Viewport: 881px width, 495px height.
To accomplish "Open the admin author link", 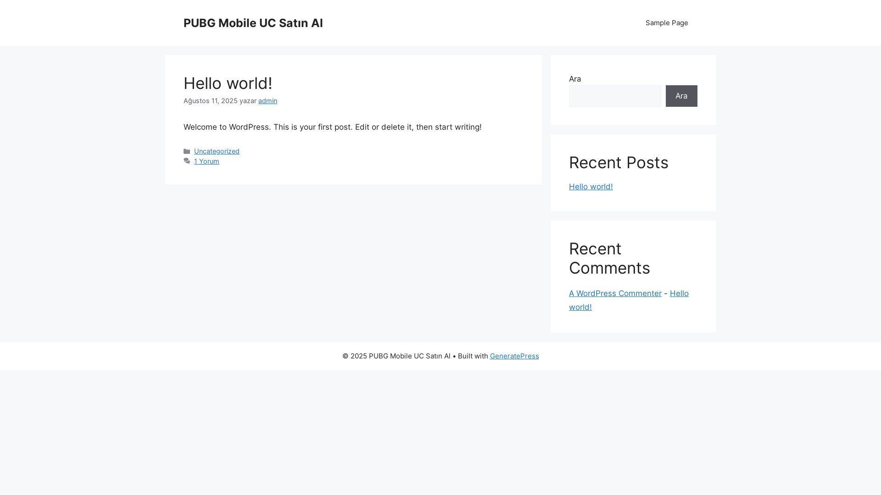I will (268, 101).
